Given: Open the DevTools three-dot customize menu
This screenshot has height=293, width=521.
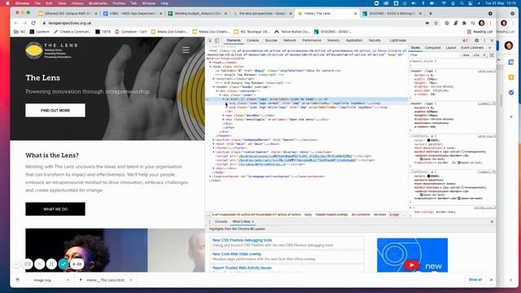Looking at the screenshot, I should (484, 41).
